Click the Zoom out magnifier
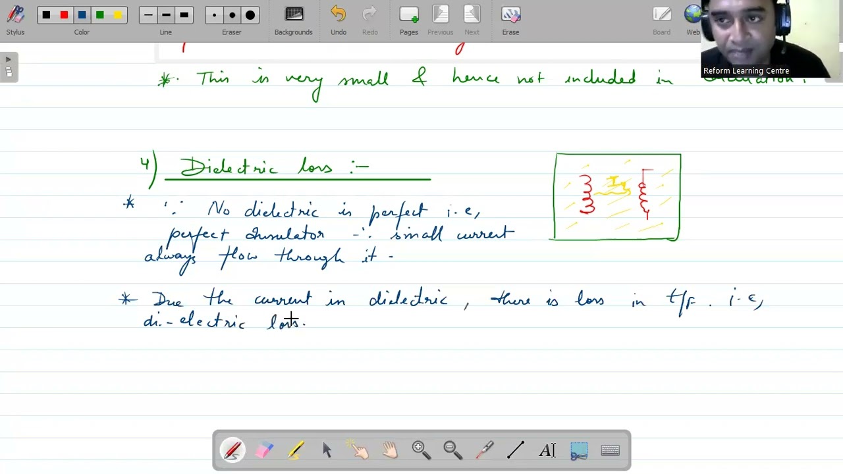 (x=453, y=450)
